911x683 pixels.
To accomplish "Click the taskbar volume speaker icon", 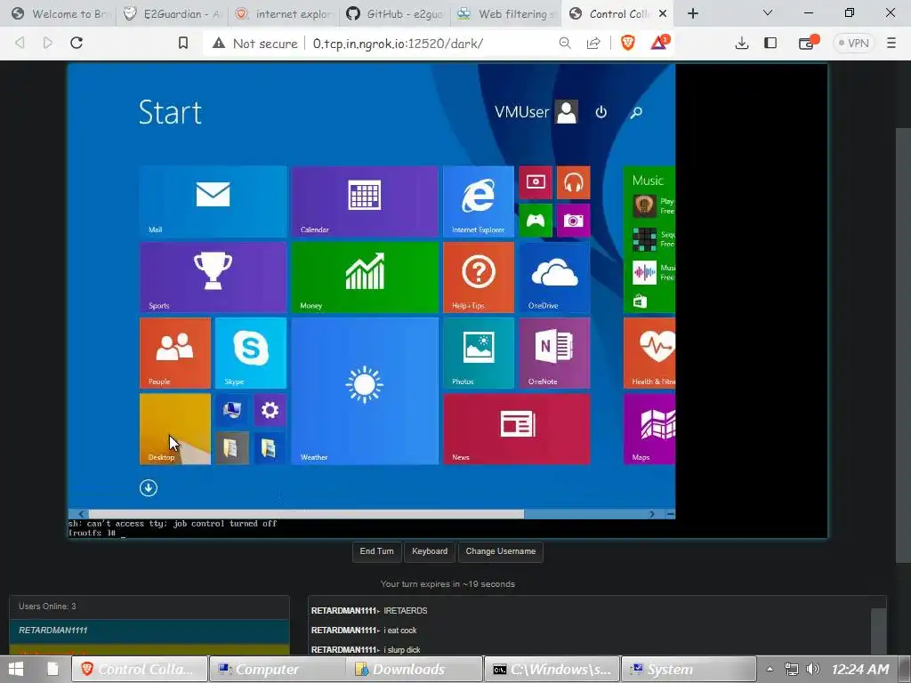I will pyautogui.click(x=813, y=669).
